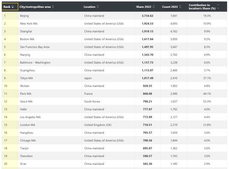Click Japan in the Location column
229x169 pixels.
coord(88,78)
